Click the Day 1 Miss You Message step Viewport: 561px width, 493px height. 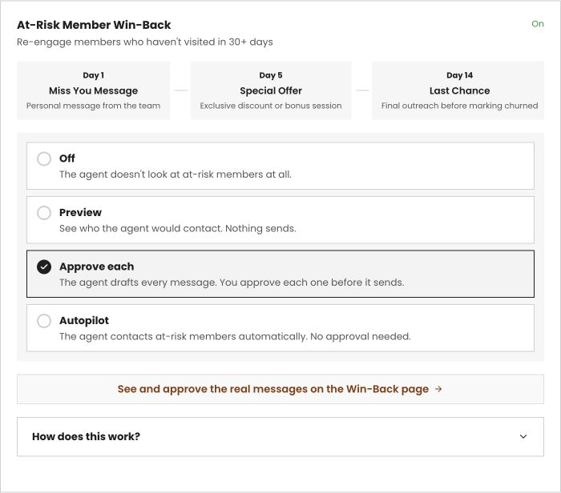tap(94, 90)
